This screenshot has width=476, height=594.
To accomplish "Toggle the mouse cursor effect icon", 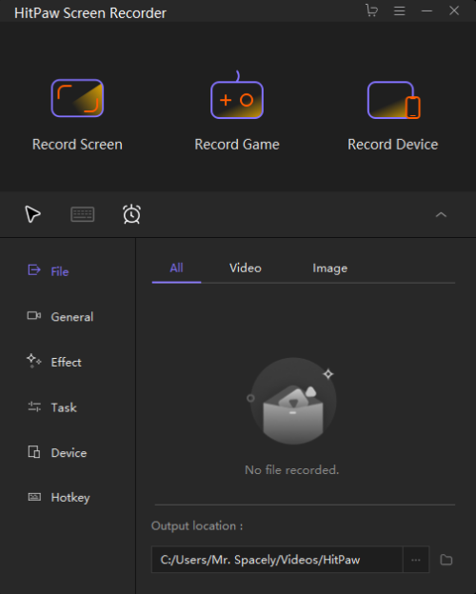I will [x=32, y=214].
